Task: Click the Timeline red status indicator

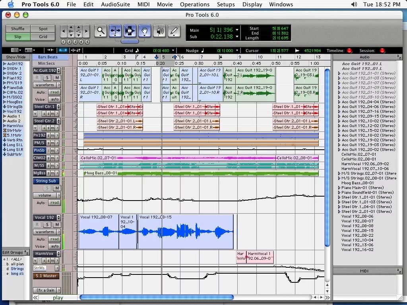Action: (x=349, y=50)
